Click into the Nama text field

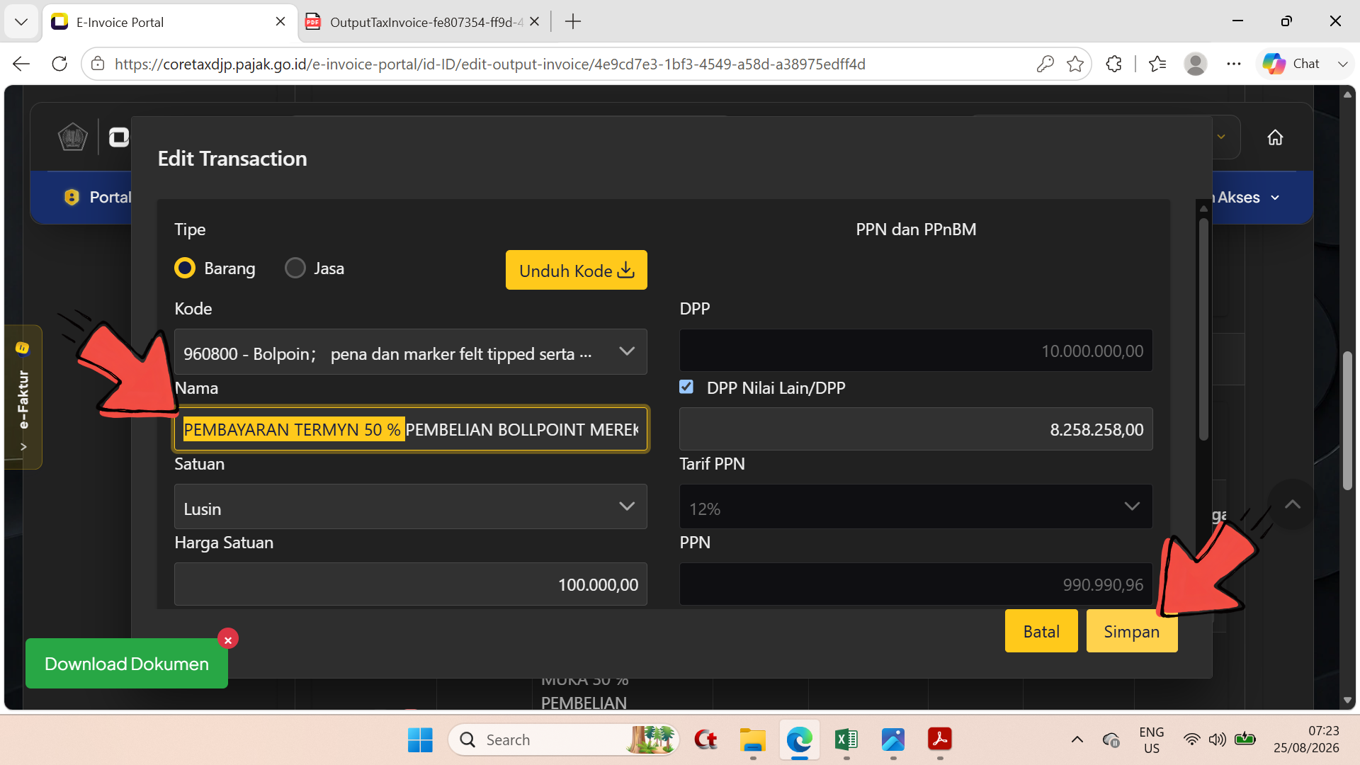(411, 429)
